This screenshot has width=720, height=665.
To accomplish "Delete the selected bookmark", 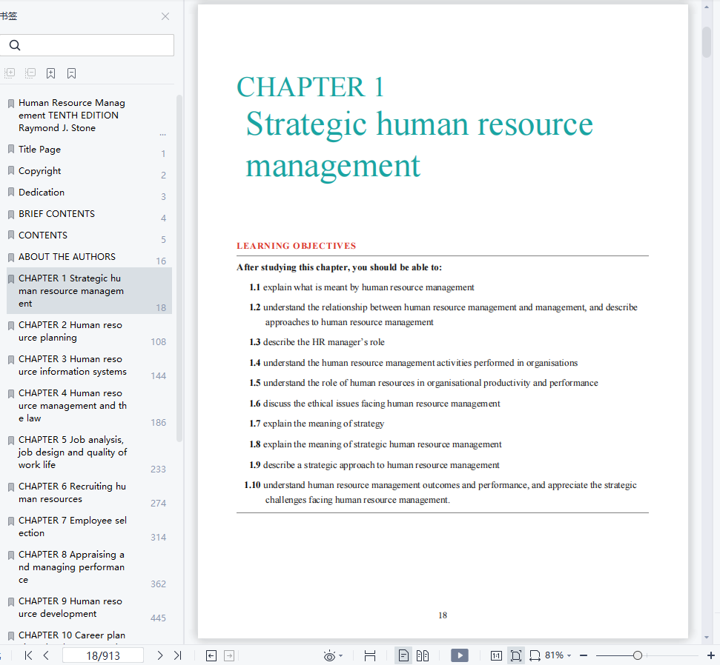I will (72, 73).
